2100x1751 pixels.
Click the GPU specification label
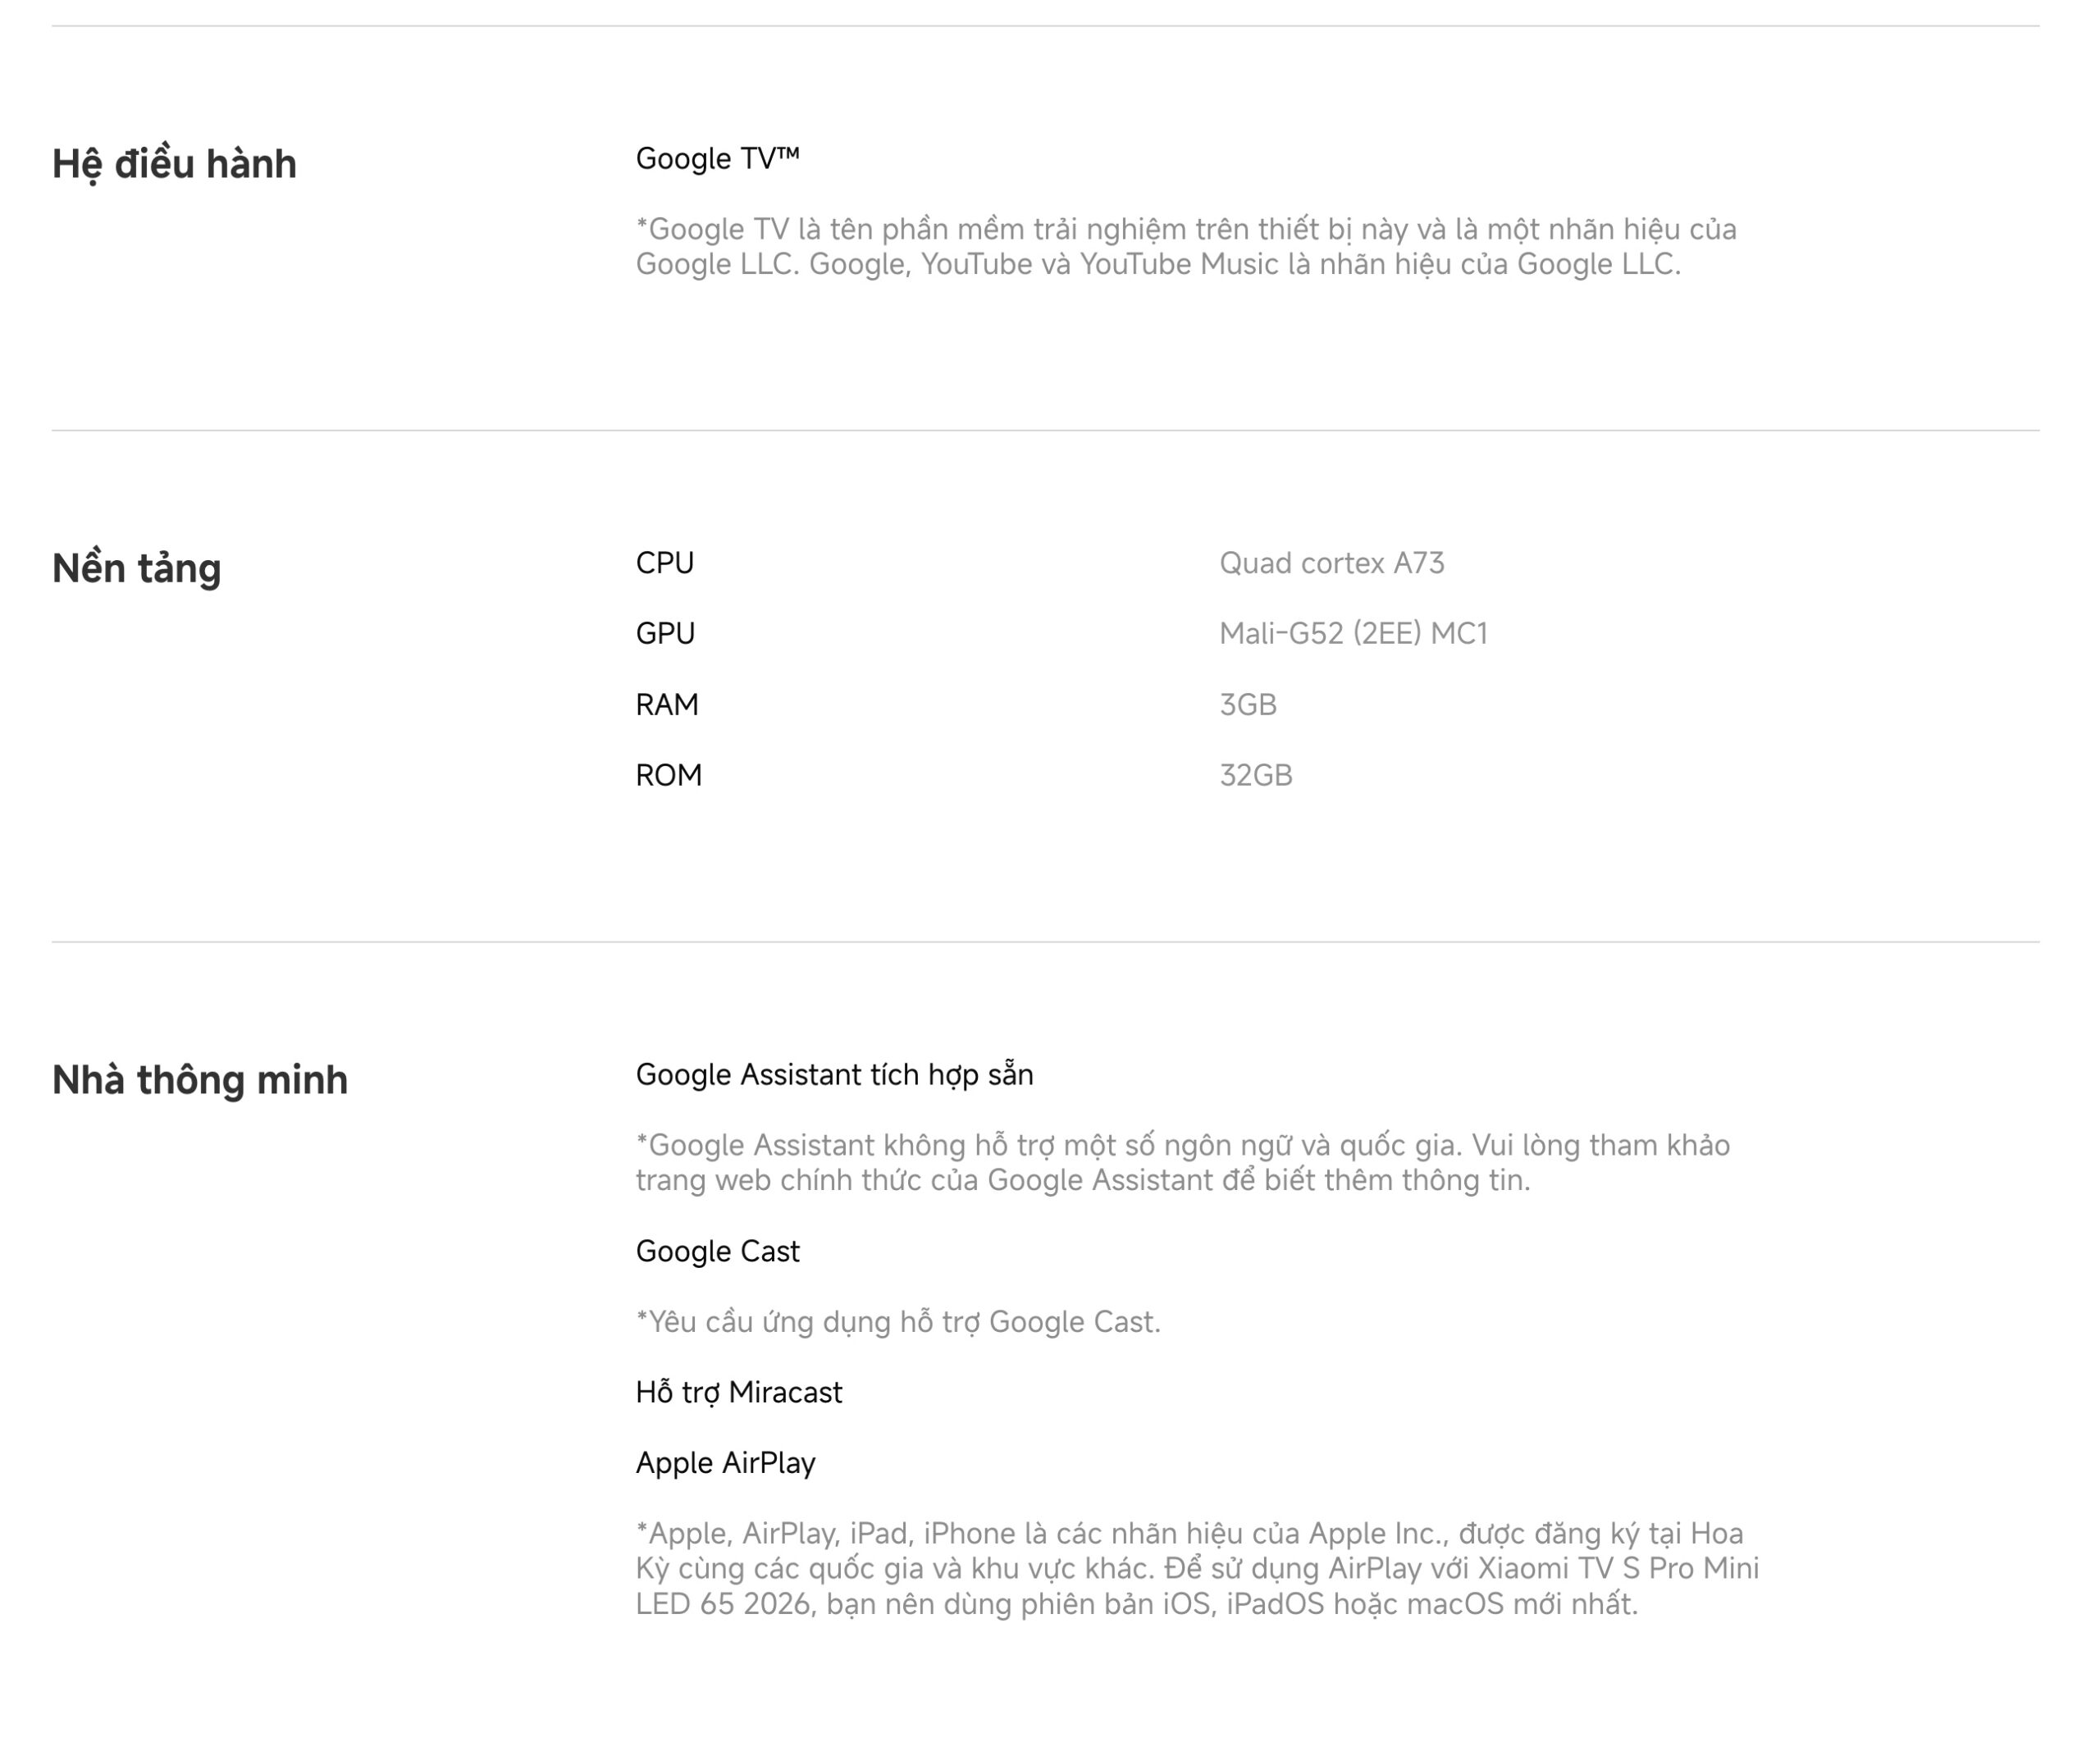point(665,633)
